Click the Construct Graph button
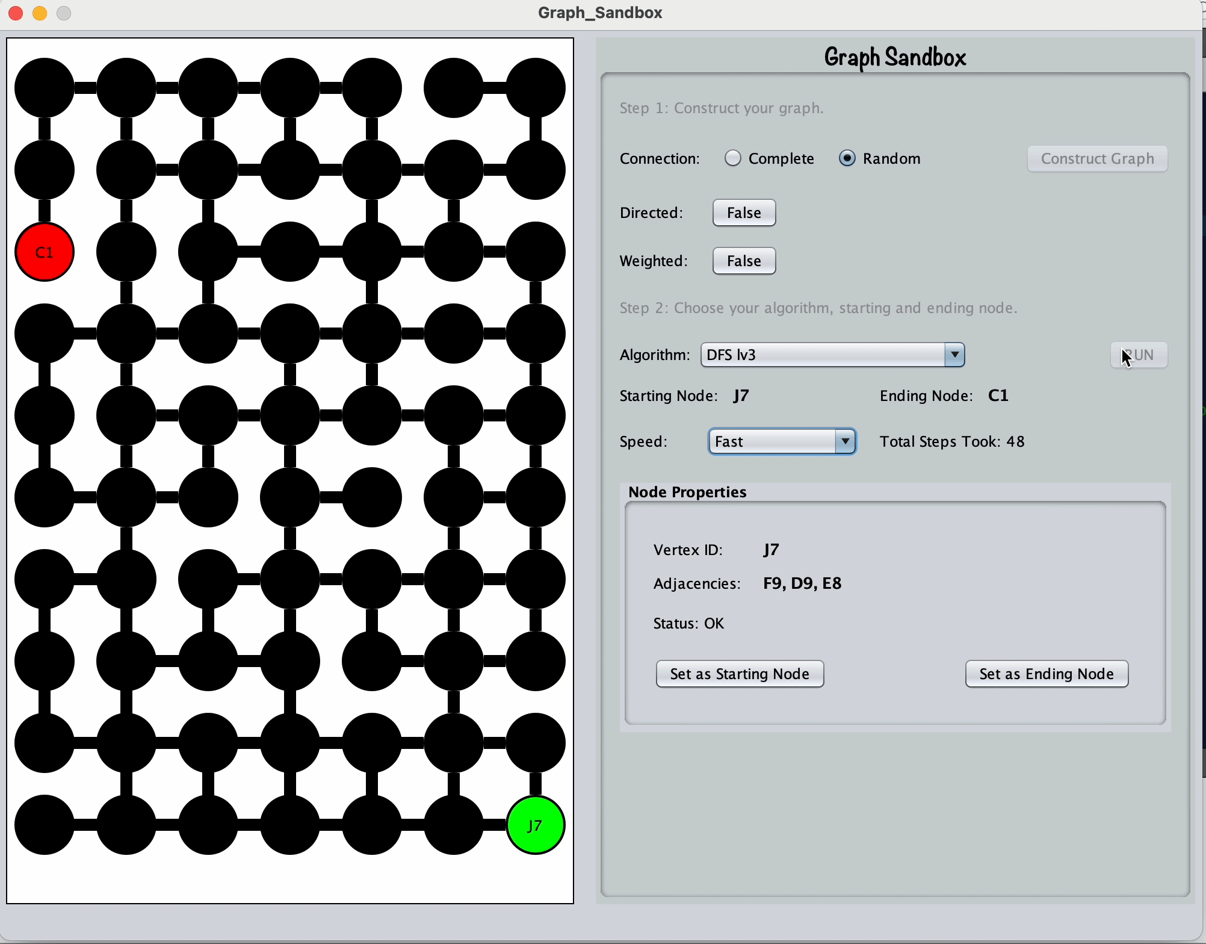 1097,158
